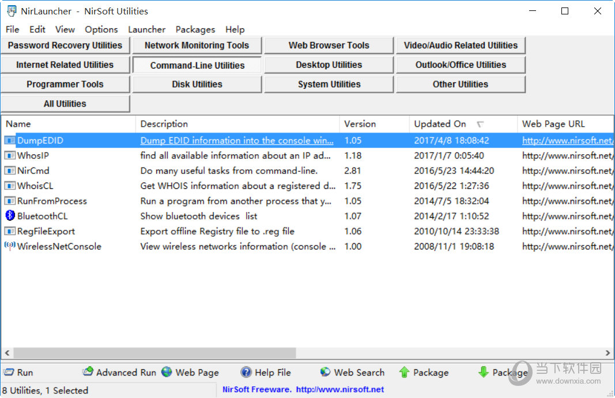Sort by the Updated On column header
The image size is (615, 398).
pyautogui.click(x=463, y=124)
